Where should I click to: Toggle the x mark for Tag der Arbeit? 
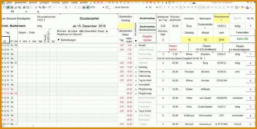[x=136, y=80]
